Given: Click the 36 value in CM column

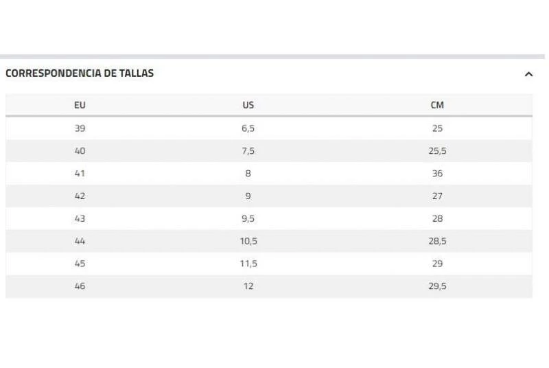Looking at the screenshot, I should pyautogui.click(x=437, y=174).
